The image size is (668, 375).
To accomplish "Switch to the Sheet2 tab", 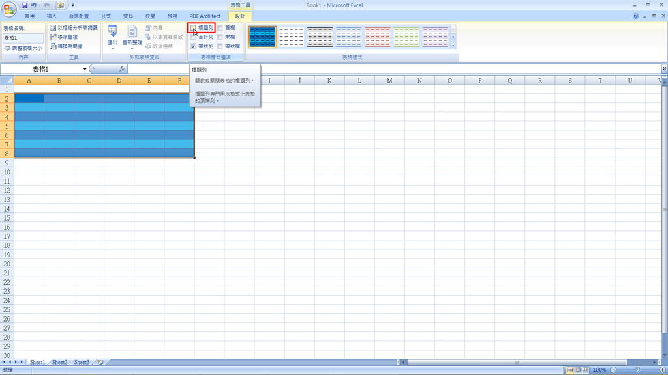I will 59,362.
